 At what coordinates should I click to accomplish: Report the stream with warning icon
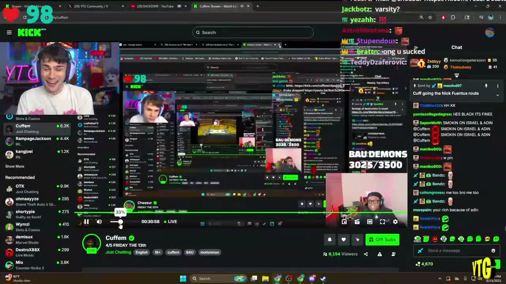379,254
